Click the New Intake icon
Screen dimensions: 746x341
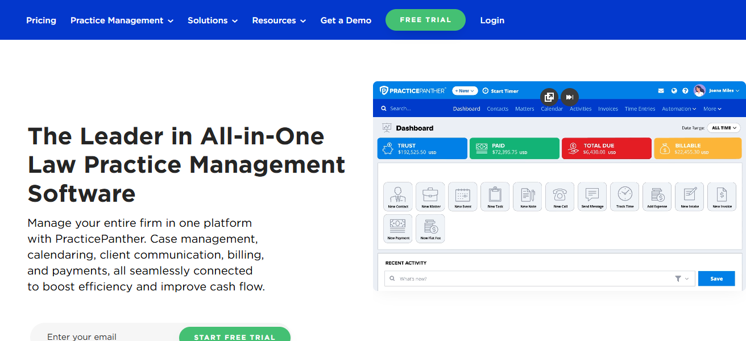click(690, 197)
